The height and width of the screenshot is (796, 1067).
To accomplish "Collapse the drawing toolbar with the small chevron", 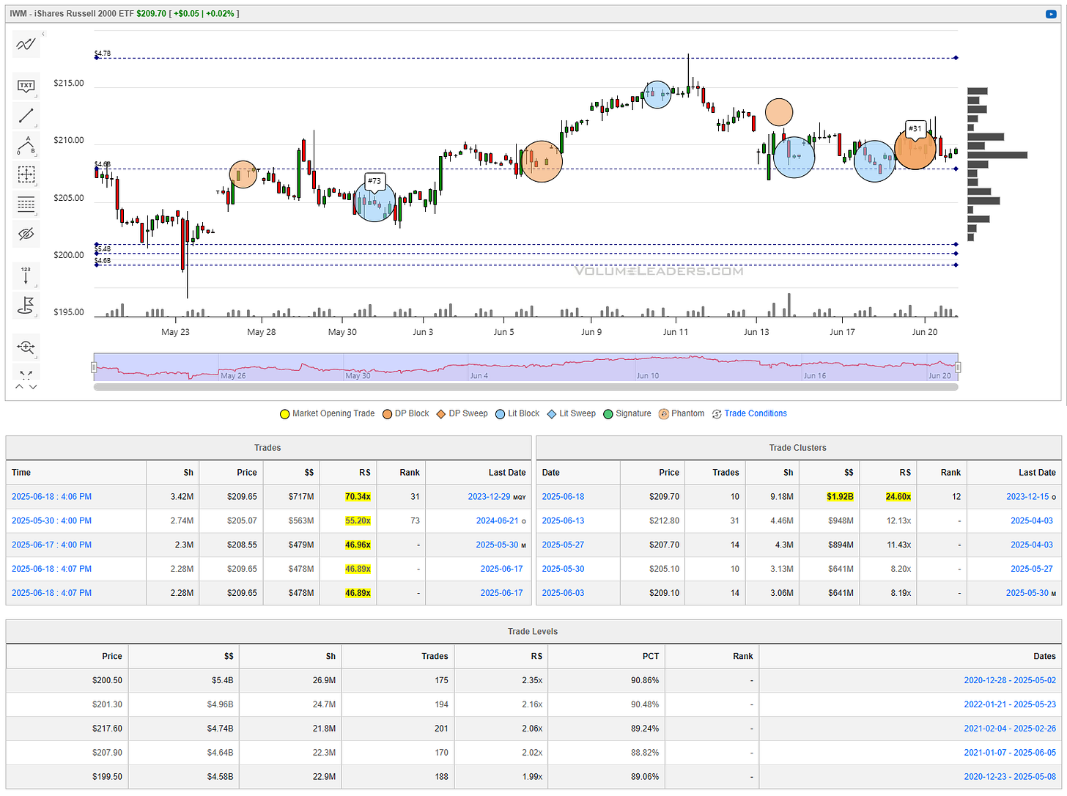I will click(43, 34).
